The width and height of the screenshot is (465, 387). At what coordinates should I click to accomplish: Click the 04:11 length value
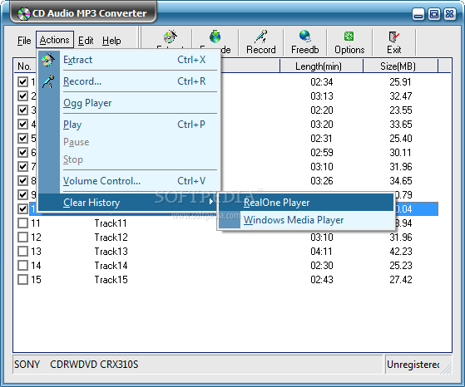322,252
